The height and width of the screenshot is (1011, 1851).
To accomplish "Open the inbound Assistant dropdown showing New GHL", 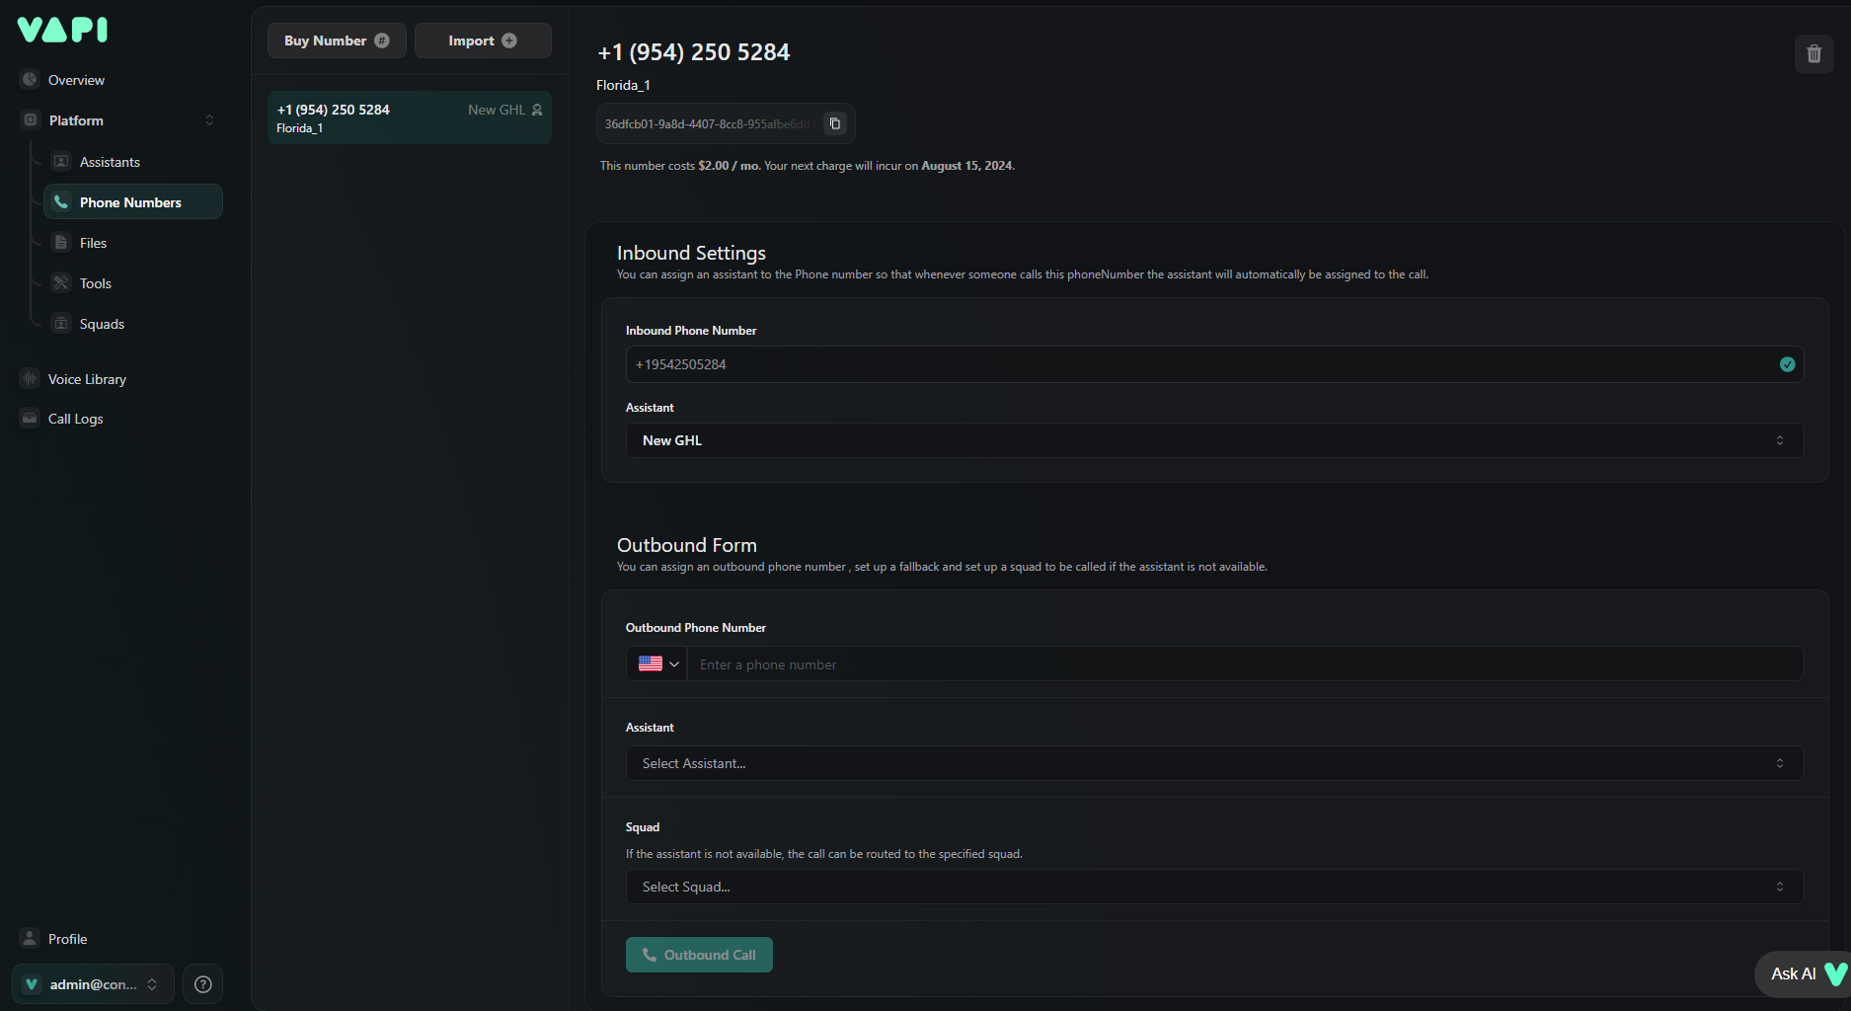I will point(1214,440).
